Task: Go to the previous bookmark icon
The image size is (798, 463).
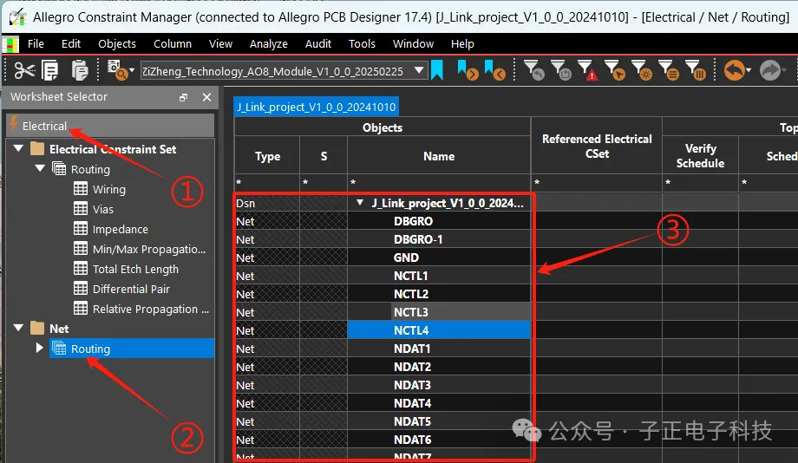Action: click(494, 70)
